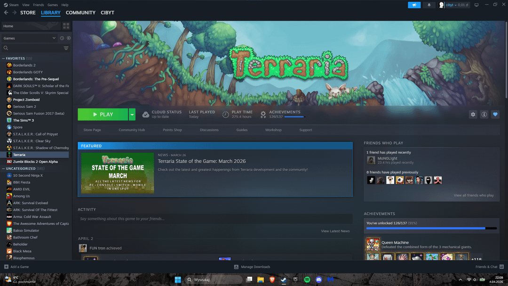
Task: Collapse the Favorites category
Action: tap(4, 58)
